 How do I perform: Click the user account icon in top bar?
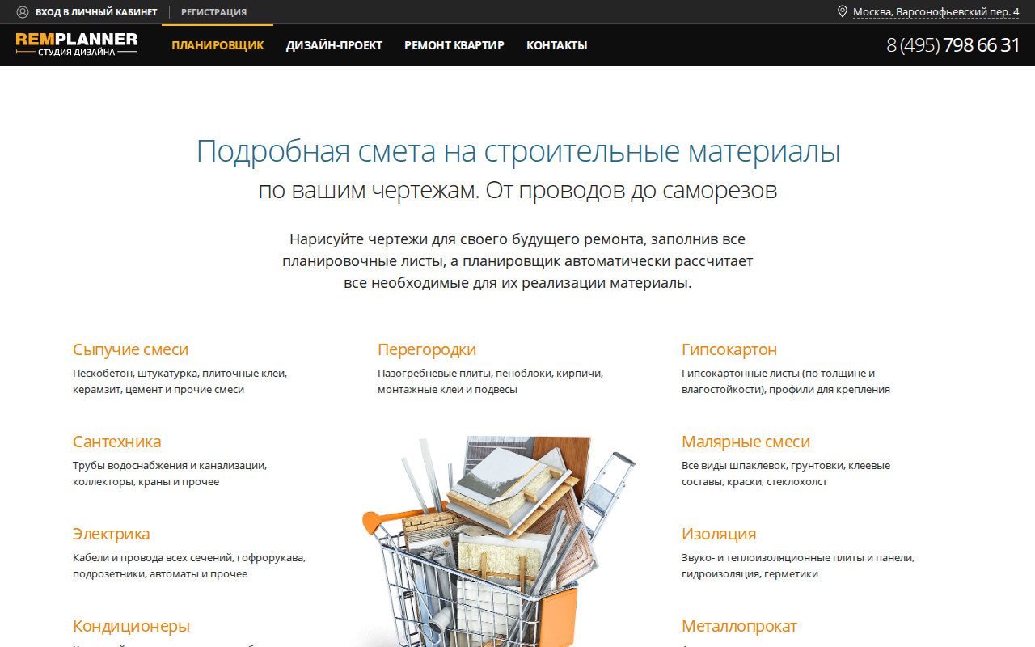coord(22,12)
